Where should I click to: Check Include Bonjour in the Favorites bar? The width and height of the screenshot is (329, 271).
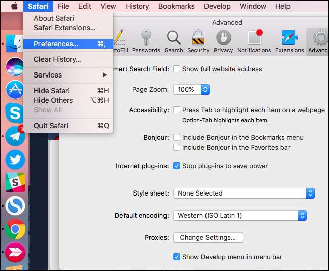tap(177, 147)
